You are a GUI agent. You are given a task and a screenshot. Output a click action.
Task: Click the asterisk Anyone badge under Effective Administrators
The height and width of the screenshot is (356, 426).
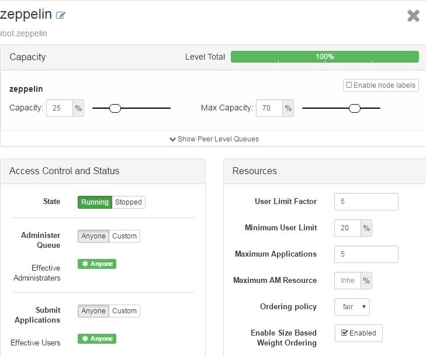click(x=97, y=264)
